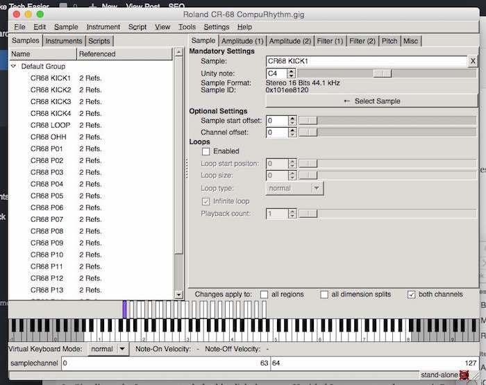Open the Tools menu
Screen dimensions: 486x385
[x=187, y=27]
